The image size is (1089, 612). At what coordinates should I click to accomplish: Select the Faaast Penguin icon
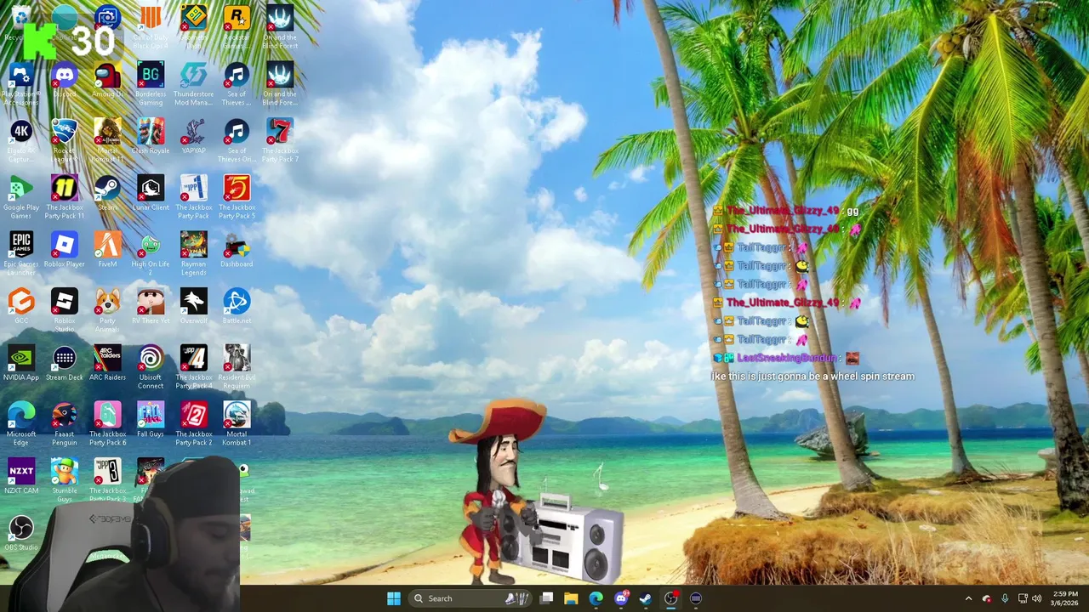65,424
